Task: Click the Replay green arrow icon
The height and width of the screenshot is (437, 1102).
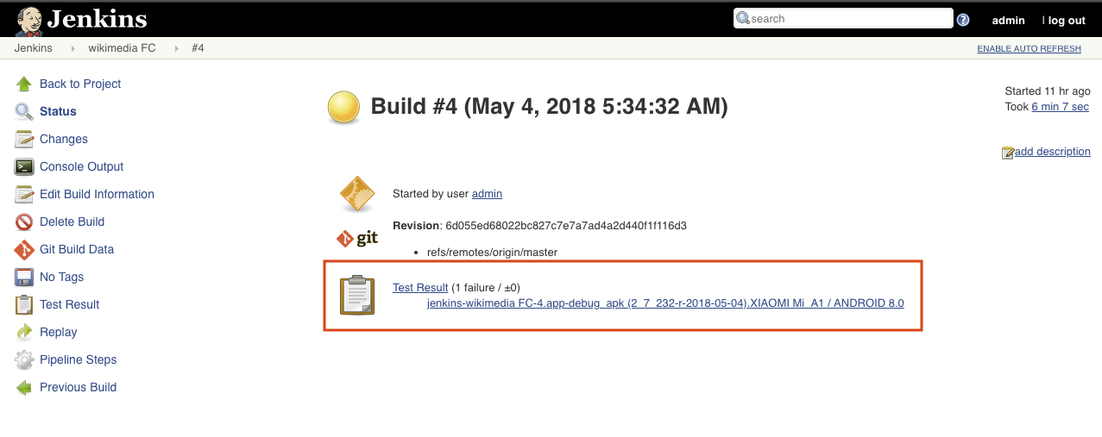Action: click(24, 332)
